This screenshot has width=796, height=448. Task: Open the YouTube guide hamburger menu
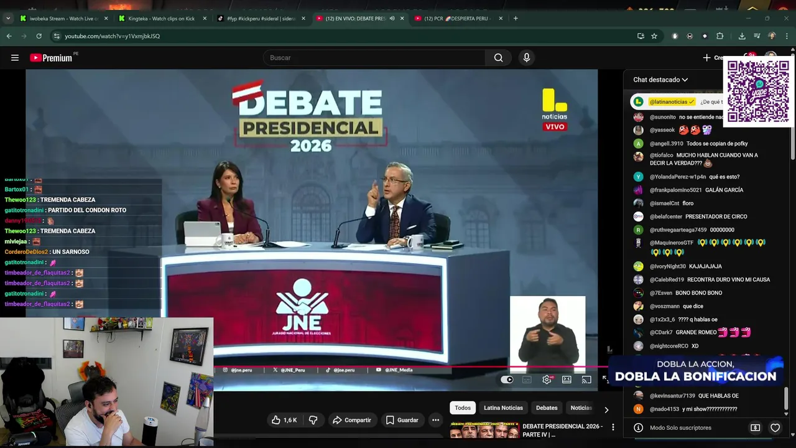pyautogui.click(x=15, y=58)
